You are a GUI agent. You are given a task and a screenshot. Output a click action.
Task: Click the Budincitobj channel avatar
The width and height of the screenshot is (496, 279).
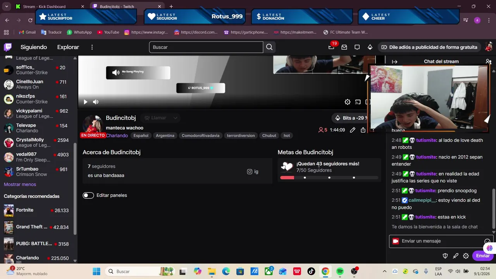pyautogui.click(x=93, y=125)
